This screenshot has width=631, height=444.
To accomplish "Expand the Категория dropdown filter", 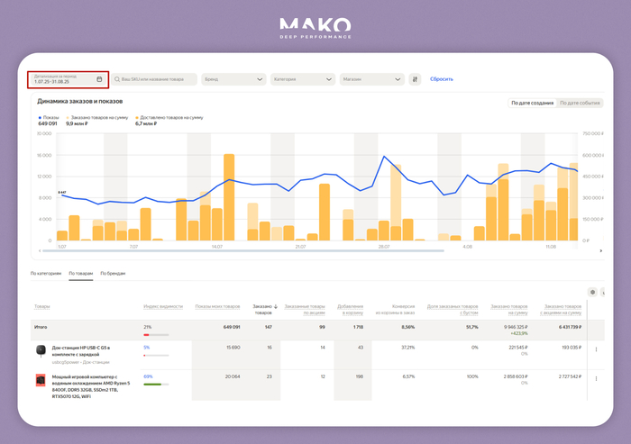I will point(303,79).
